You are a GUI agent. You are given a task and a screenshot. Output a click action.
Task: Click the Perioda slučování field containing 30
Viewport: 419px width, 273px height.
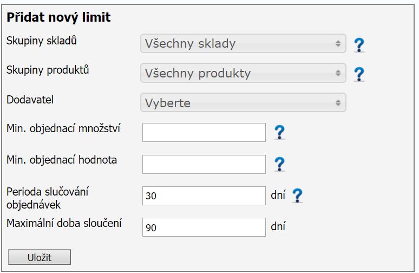tap(204, 196)
